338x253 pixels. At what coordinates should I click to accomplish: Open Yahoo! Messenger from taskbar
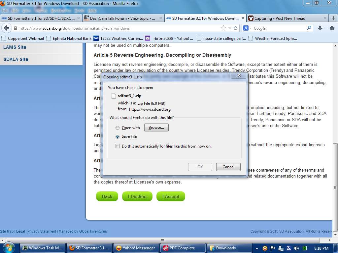point(136,248)
